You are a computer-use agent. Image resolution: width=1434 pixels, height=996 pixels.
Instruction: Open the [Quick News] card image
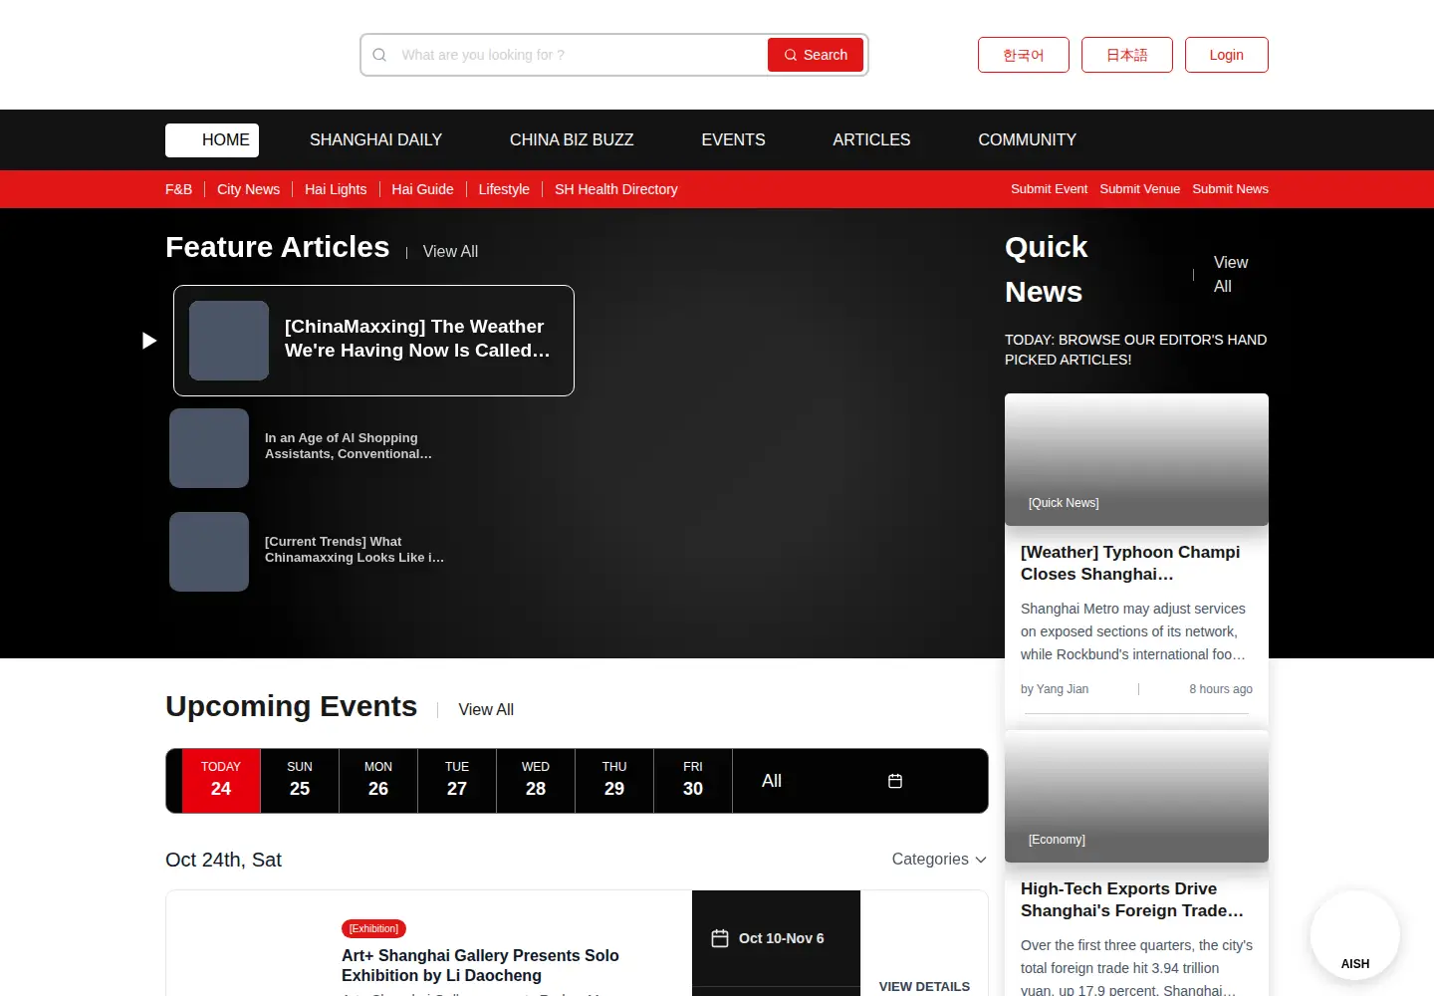1136,459
